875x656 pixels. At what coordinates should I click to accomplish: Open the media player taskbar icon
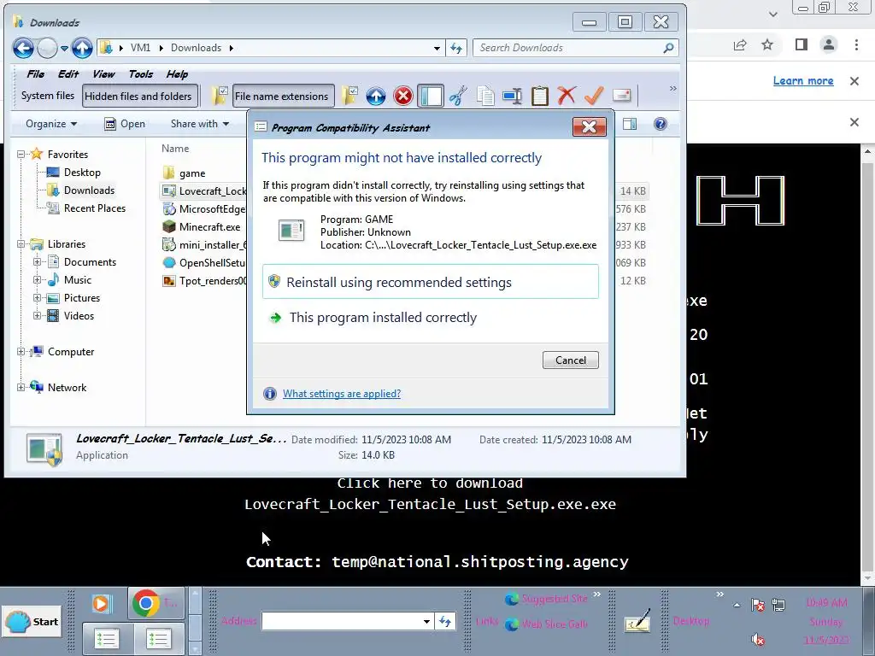(102, 604)
